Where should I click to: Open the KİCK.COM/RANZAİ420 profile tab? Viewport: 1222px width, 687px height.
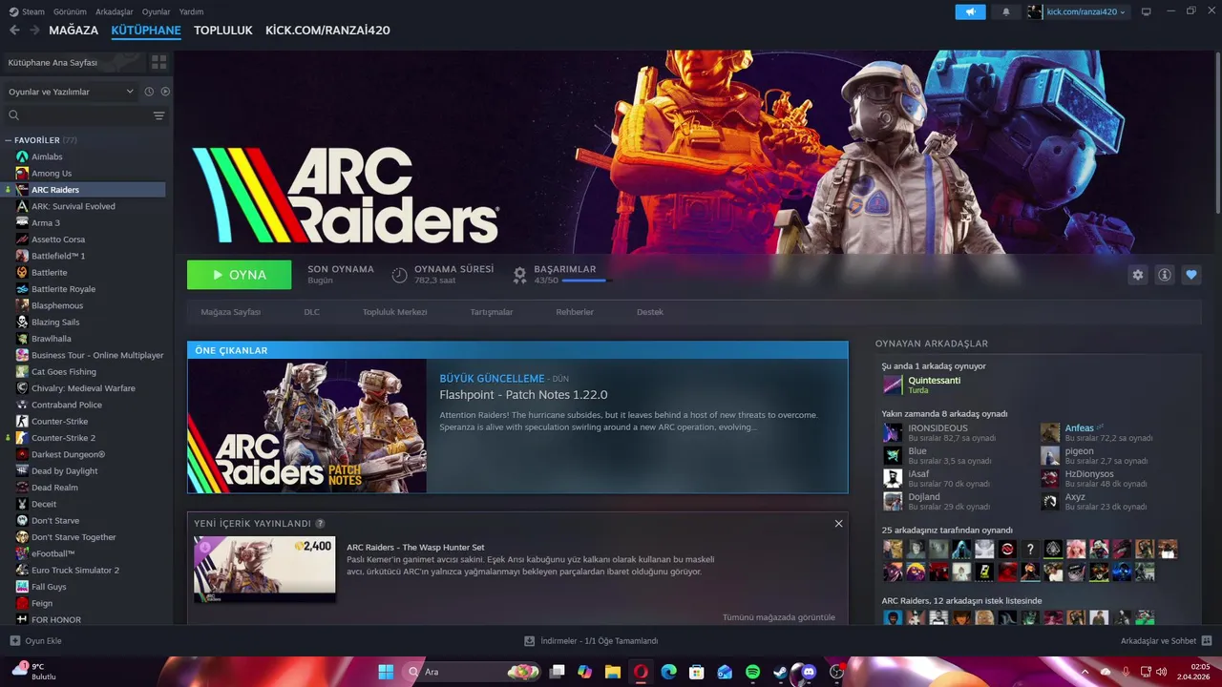tap(327, 31)
